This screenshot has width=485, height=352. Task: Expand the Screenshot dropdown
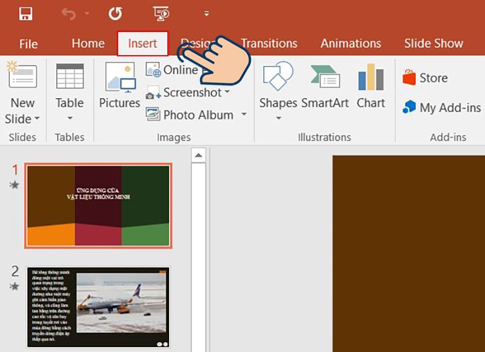pyautogui.click(x=227, y=92)
